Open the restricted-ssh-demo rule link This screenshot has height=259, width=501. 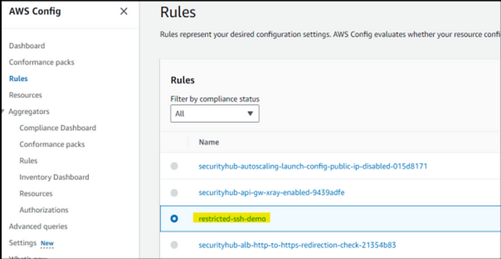pos(232,219)
